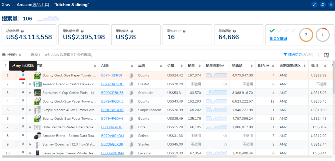Viewport: 335px width, 161px height.
Task: Expand the Amazon Brand Presto row
Action: (30, 84)
